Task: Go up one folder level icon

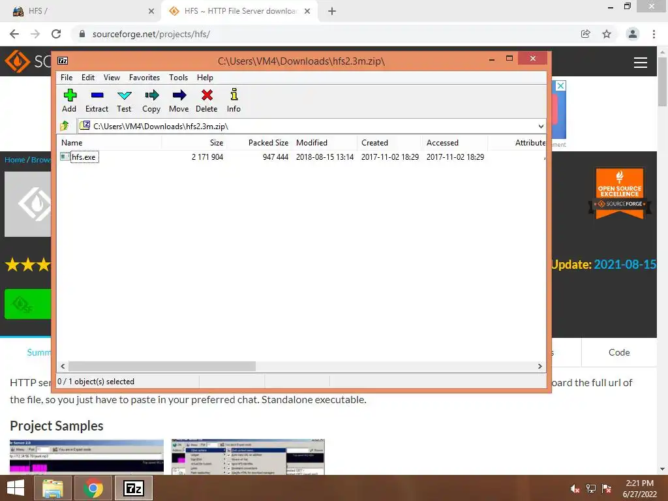Action: pyautogui.click(x=65, y=126)
